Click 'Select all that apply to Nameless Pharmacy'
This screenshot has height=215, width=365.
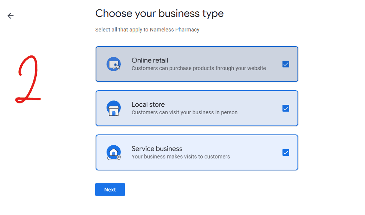coord(147,30)
